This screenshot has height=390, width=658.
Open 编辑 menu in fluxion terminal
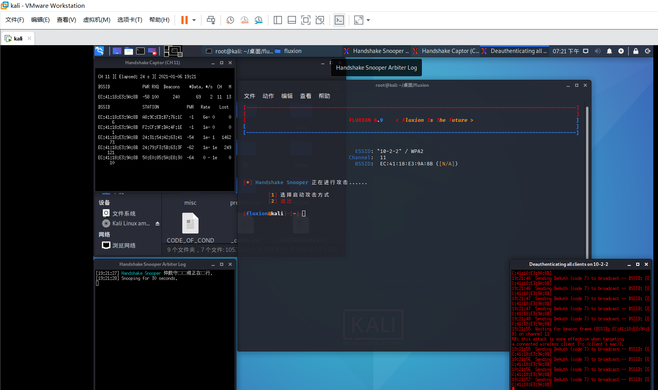point(287,96)
